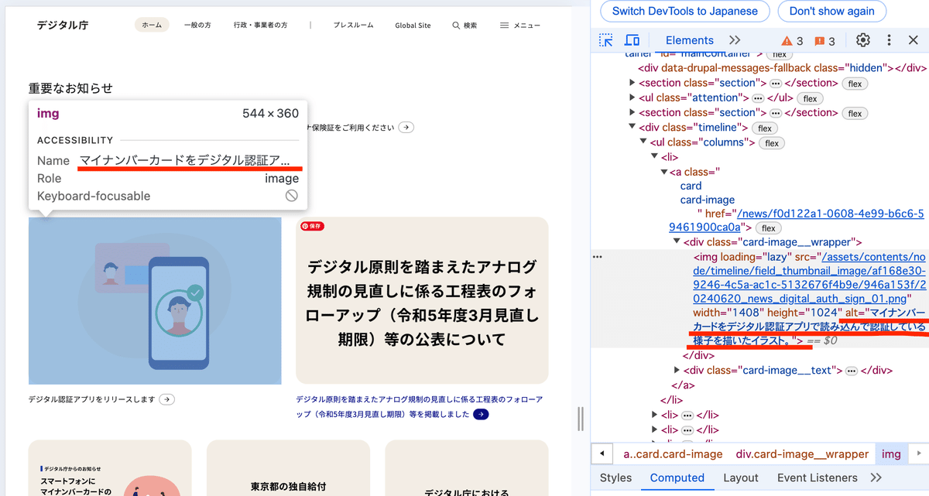Show more sidebar tabs after Event Listeners
The width and height of the screenshot is (929, 496).
pyautogui.click(x=876, y=477)
